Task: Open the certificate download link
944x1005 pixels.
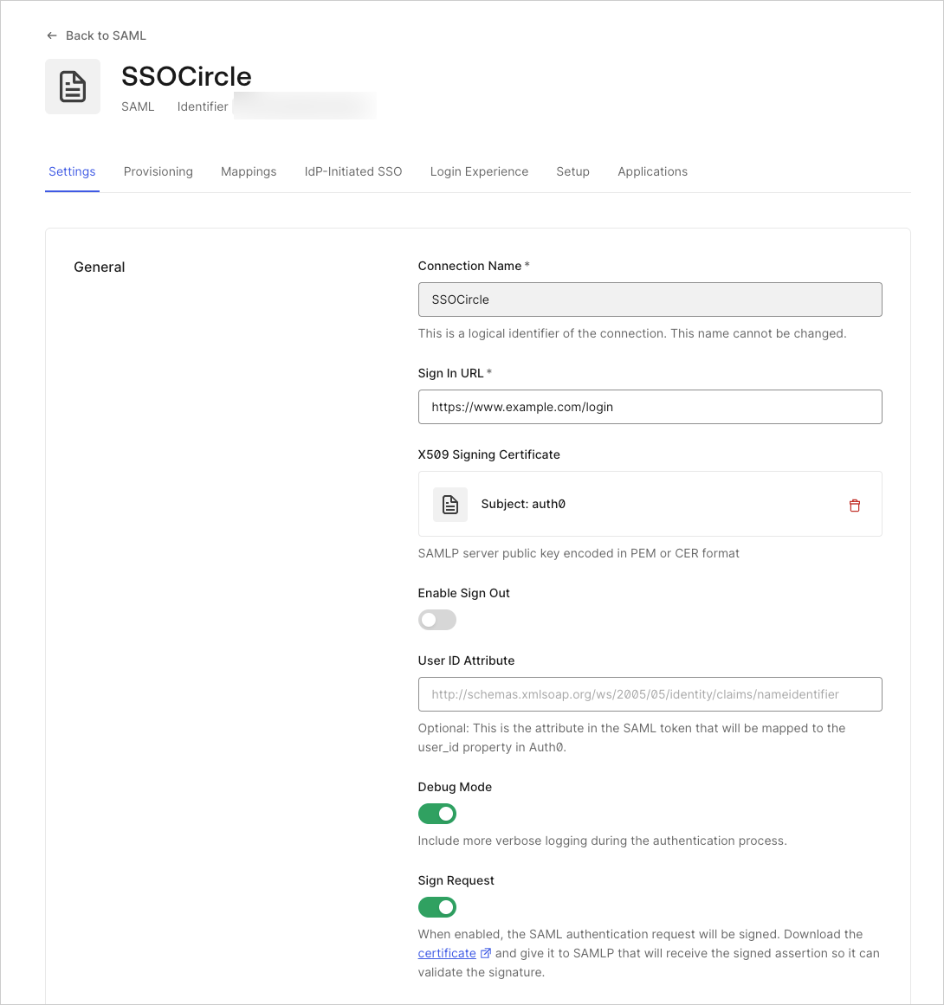Action: pos(447,952)
